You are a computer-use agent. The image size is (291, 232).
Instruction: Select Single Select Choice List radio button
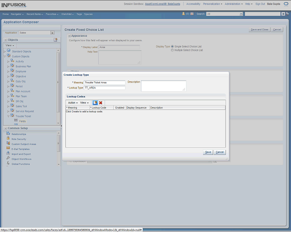172,46
